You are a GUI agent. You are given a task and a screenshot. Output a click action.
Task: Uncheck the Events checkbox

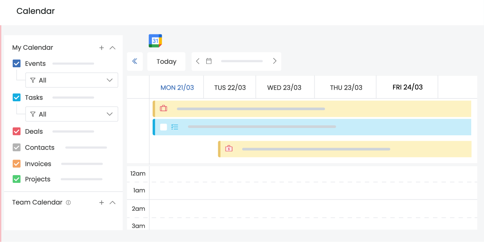coord(17,64)
